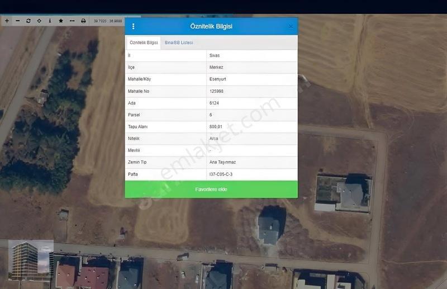Viewport: 447px width, 289px height.
Task: Select Zemin Tip value Ana Taşınmaz
Action: (222, 162)
